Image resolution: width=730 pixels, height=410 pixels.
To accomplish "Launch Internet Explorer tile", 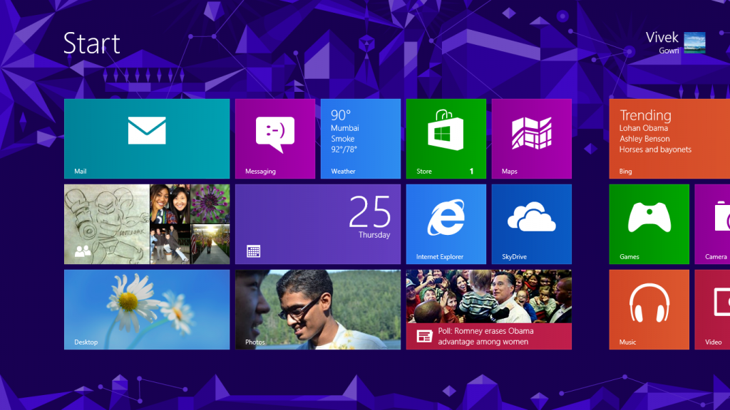I will (446, 224).
